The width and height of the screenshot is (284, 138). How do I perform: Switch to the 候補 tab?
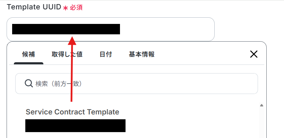[x=28, y=54]
